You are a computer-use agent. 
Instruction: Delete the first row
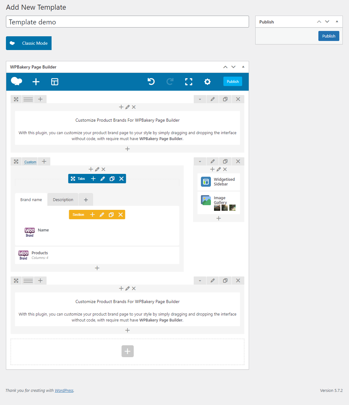[238, 99]
